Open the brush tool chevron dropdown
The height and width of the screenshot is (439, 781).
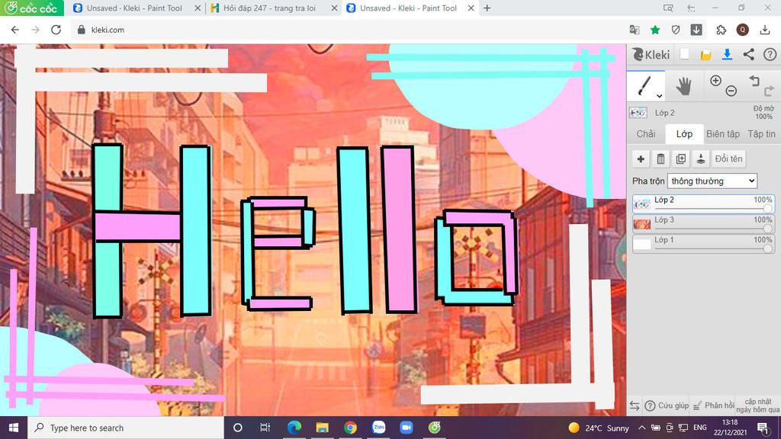click(x=659, y=95)
